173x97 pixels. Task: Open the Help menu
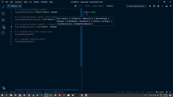pos(51,2)
